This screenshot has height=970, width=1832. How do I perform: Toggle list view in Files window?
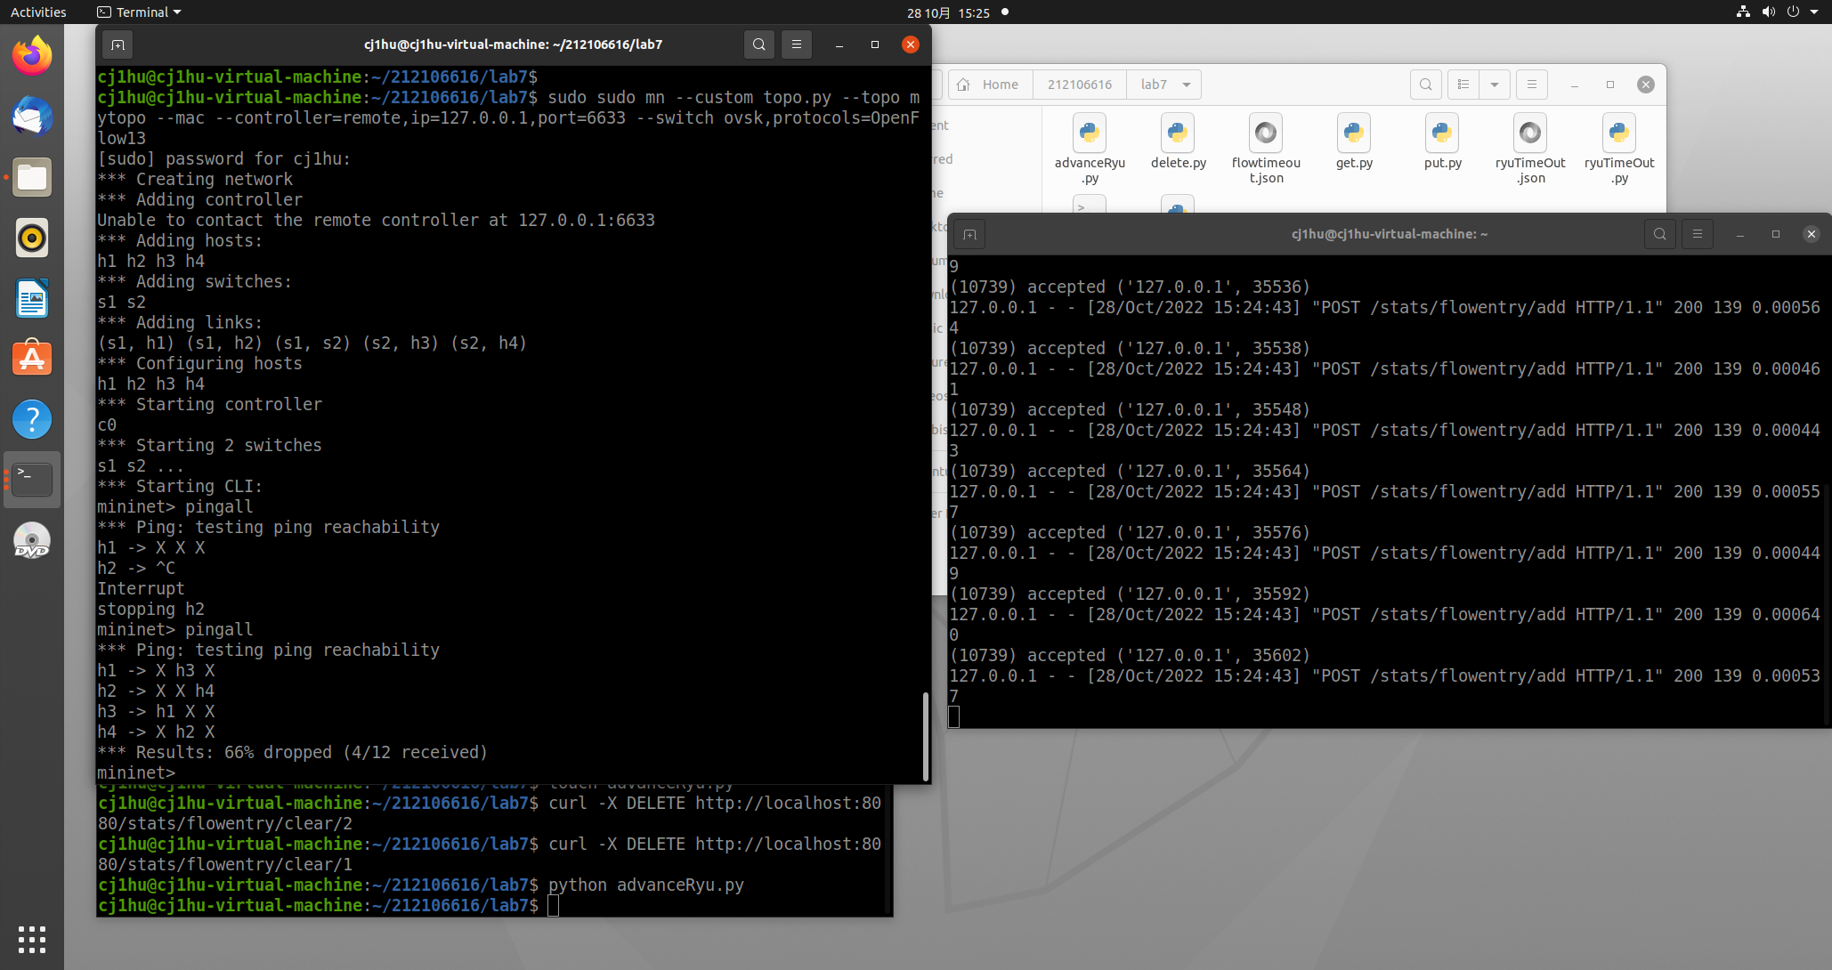[x=1463, y=85]
